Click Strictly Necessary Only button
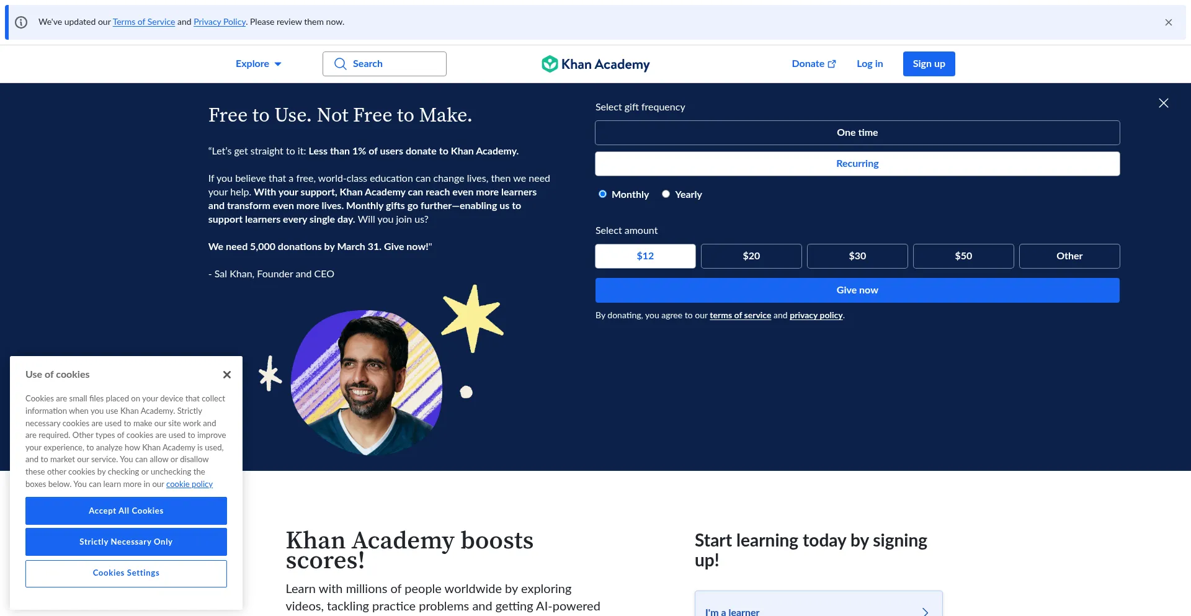Screen dimensions: 1191x616 (126, 542)
